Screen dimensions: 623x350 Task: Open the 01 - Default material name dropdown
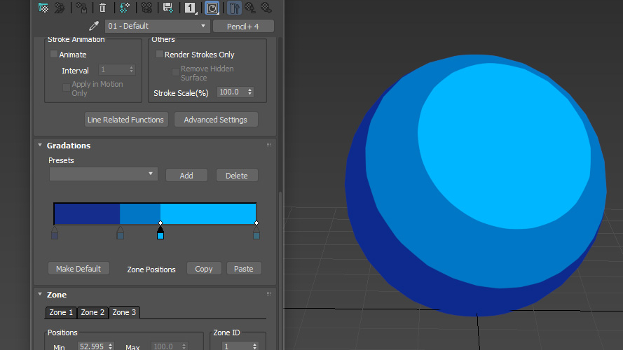(x=157, y=26)
